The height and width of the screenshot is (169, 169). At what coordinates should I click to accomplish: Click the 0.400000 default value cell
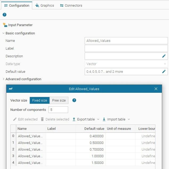[x=90, y=136]
